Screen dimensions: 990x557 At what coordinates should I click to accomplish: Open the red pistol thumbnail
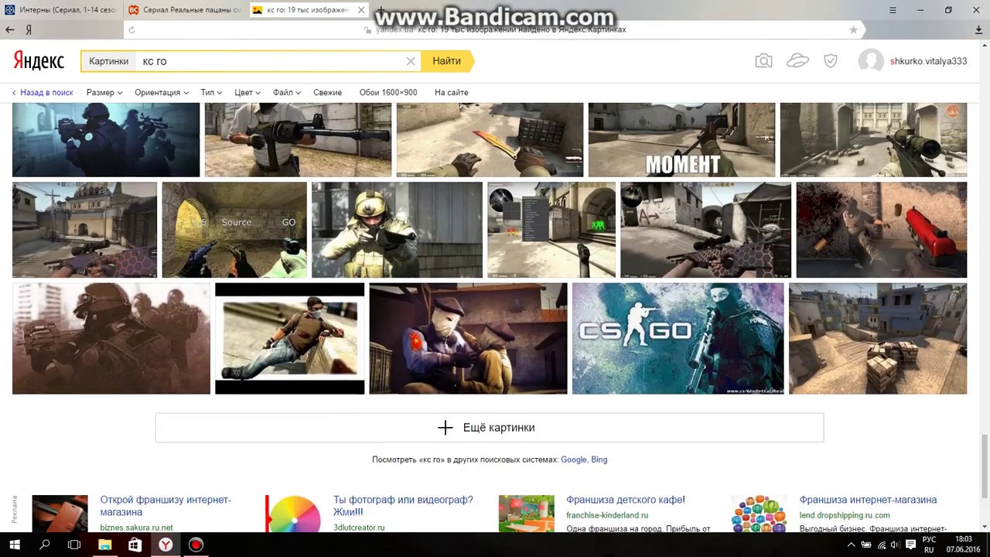[882, 230]
